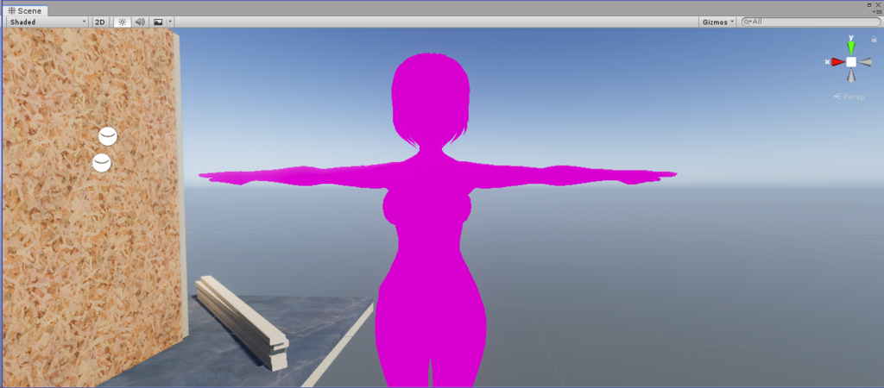Select the stacked wooden planks
Screen dimensions: 884x388
[x=243, y=322]
